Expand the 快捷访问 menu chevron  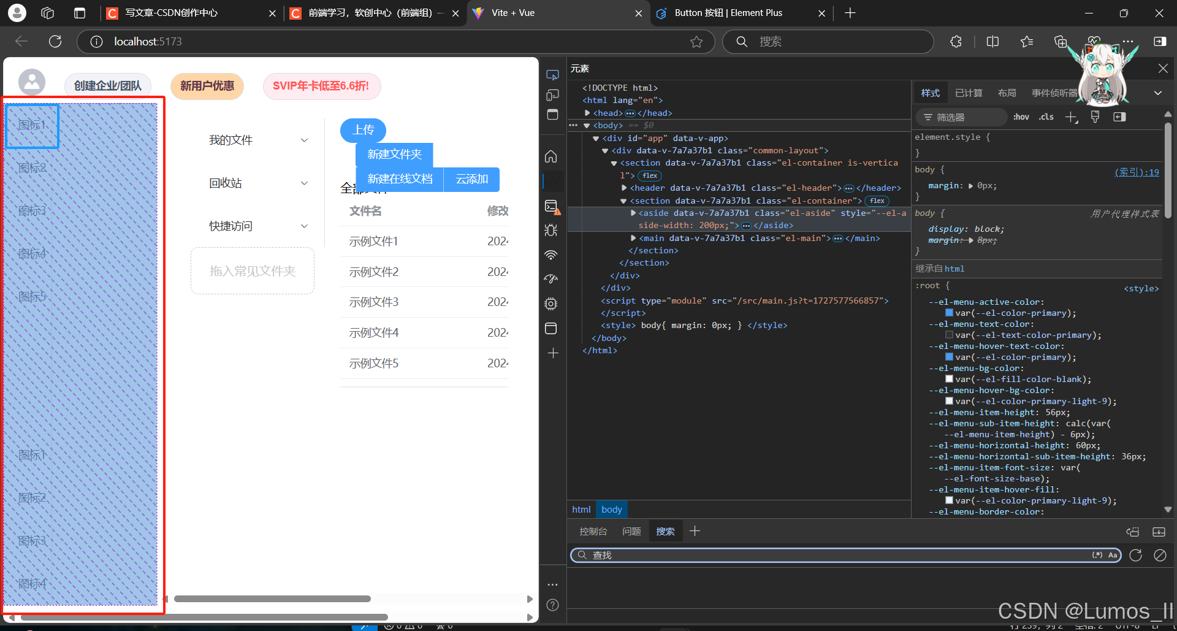(304, 226)
